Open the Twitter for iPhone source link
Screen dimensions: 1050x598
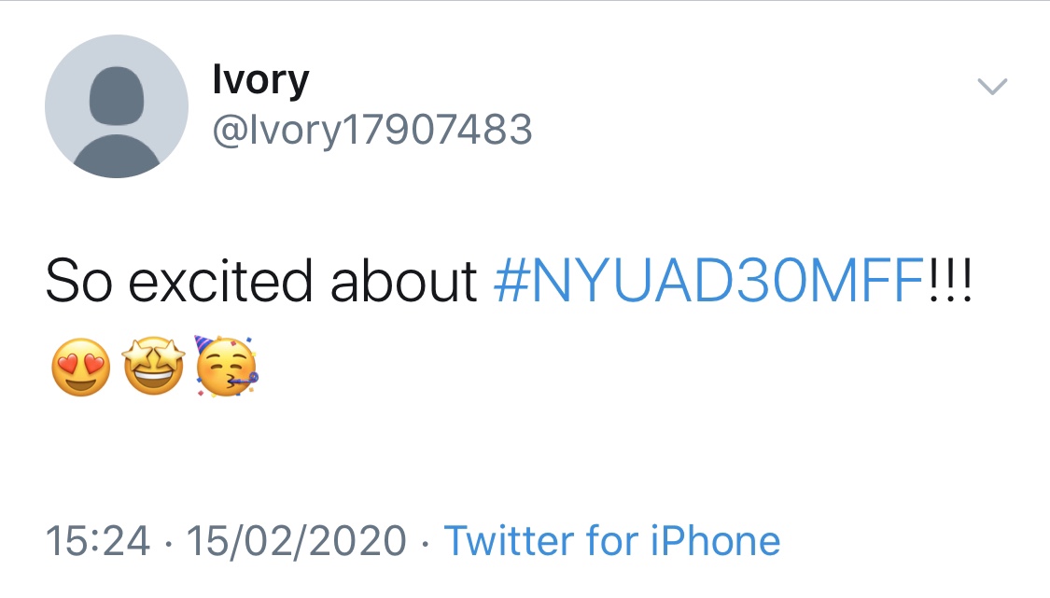click(x=611, y=540)
